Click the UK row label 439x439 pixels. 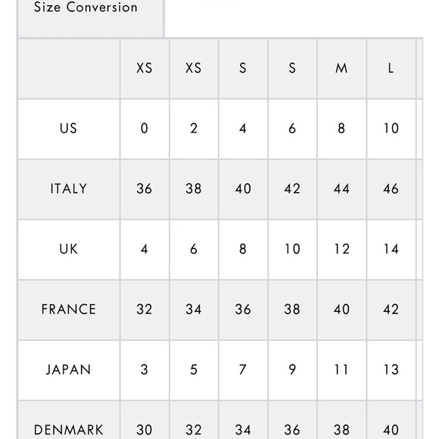[x=69, y=249]
